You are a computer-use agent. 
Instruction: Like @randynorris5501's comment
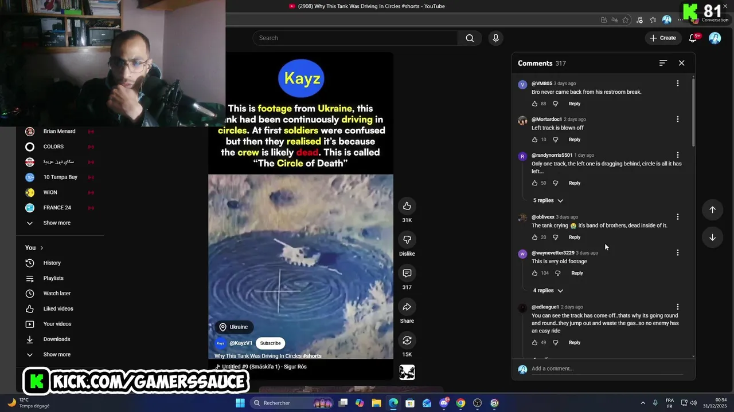pos(534,183)
